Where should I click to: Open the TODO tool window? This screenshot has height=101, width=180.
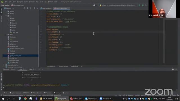[26, 93]
